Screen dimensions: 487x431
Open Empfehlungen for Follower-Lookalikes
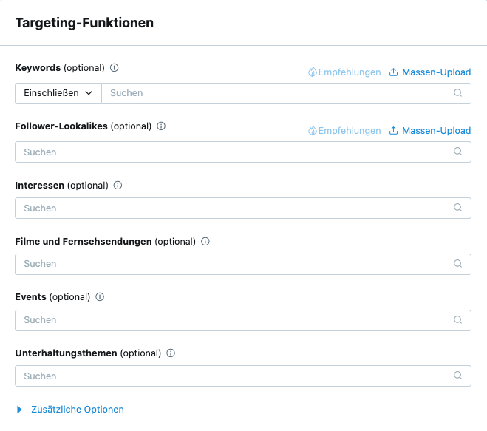(x=344, y=131)
